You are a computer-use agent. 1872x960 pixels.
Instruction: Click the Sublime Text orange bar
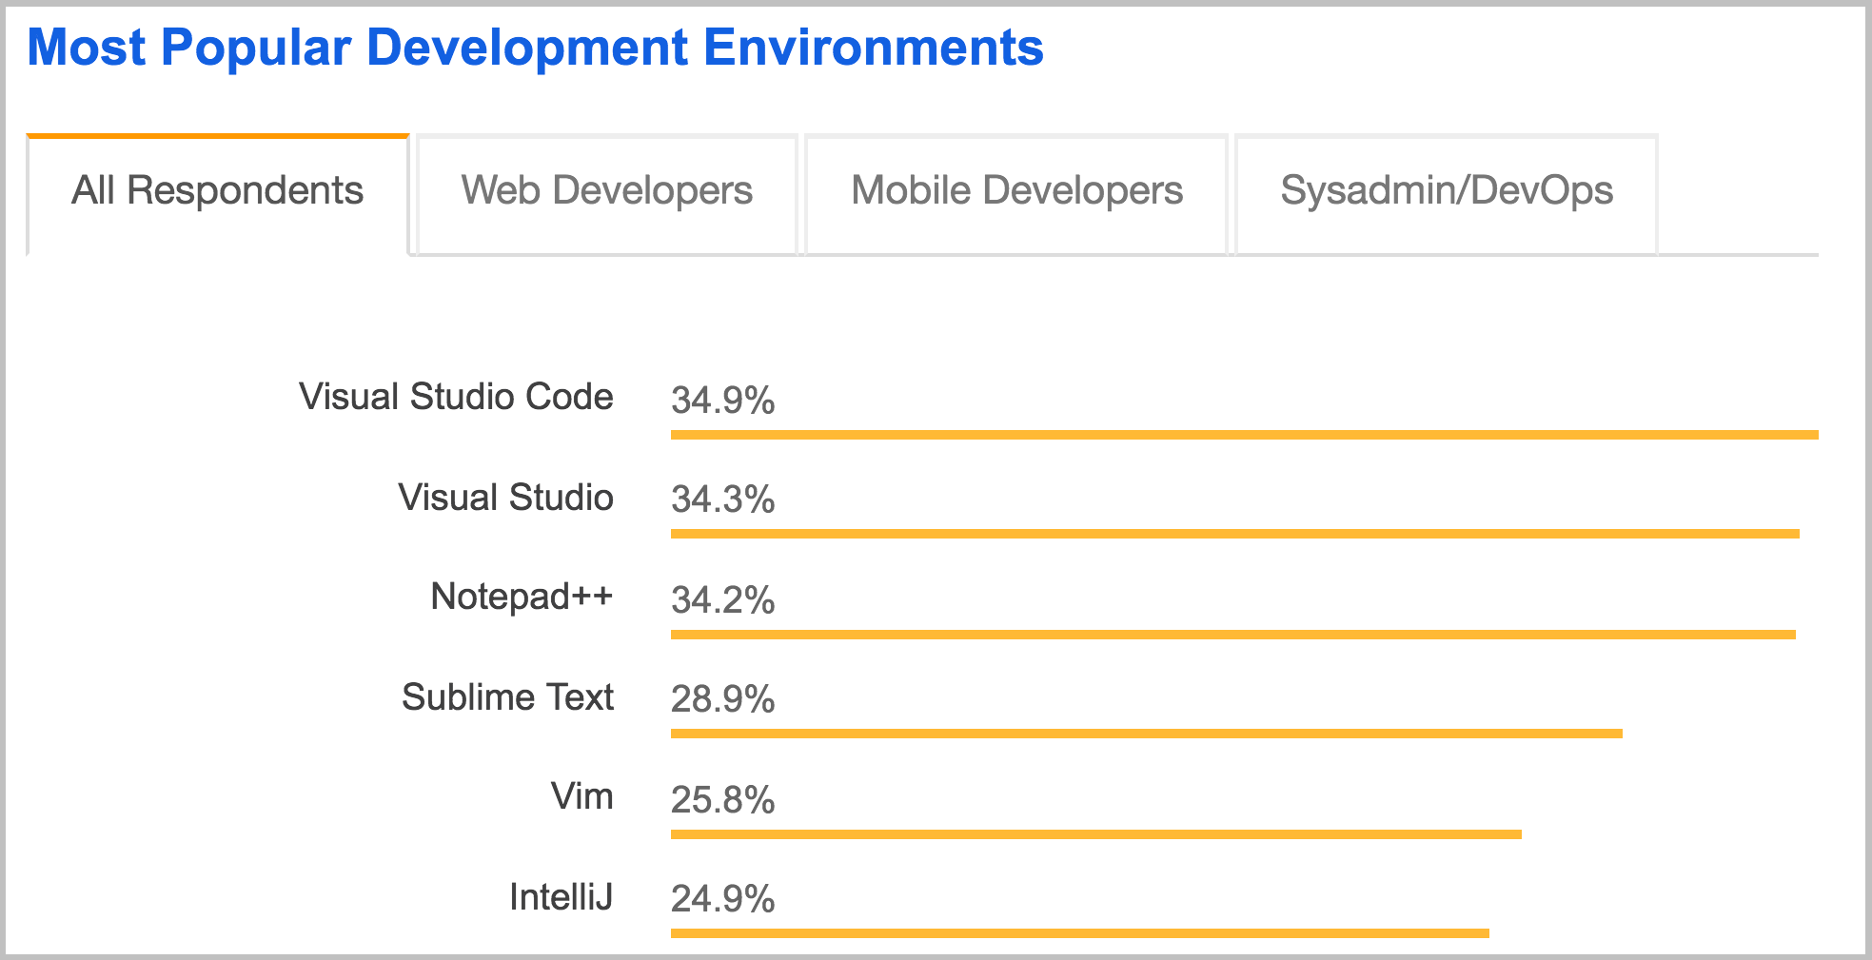tap(1147, 734)
